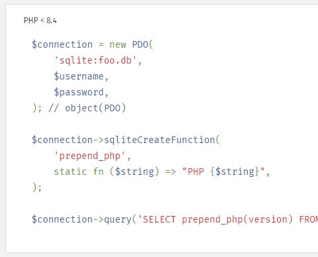318x257 pixels.
Task: Select the 'sqlite:foo.db' string argument
Action: [95, 60]
